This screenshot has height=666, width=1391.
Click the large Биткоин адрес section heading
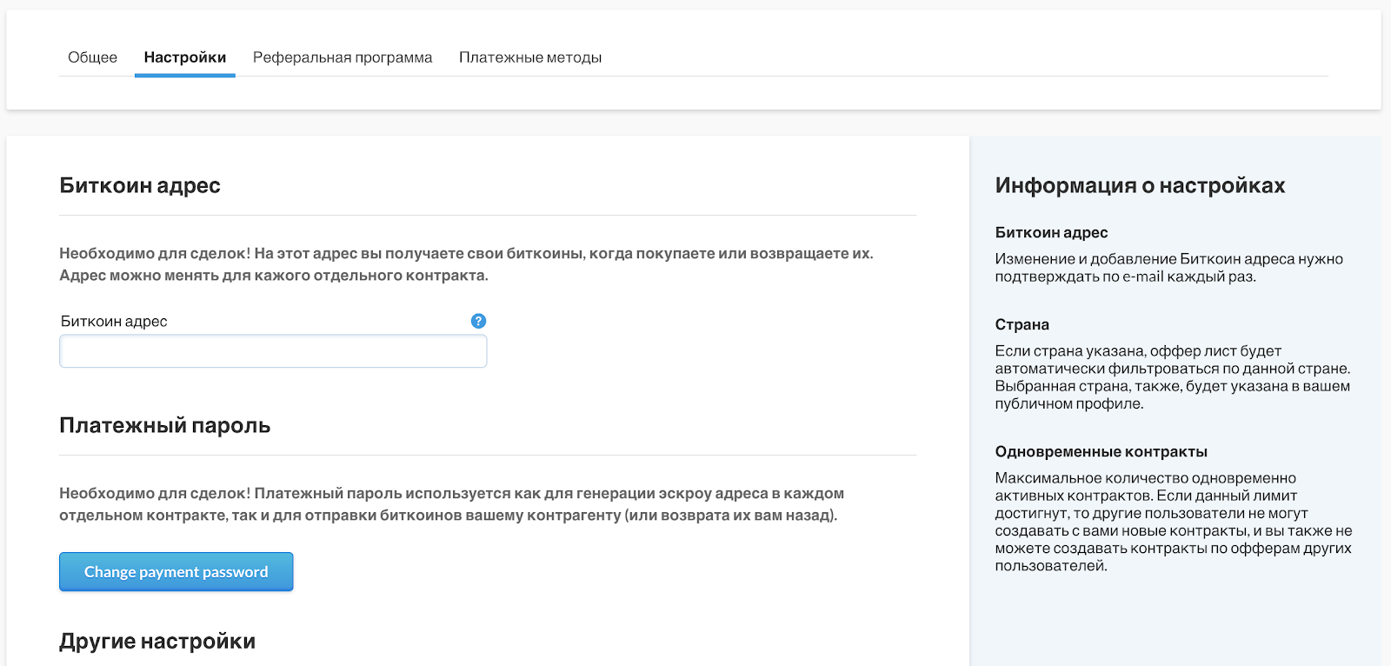point(140,185)
